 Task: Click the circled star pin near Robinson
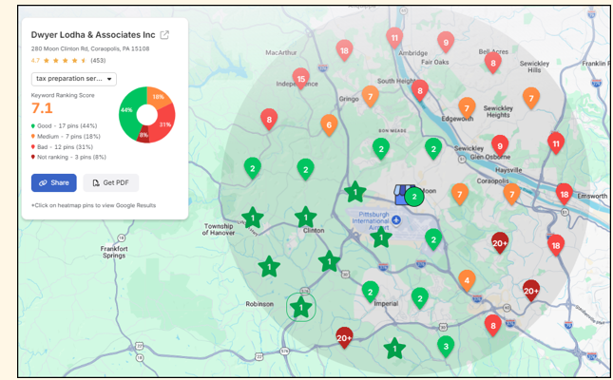tap(301, 307)
